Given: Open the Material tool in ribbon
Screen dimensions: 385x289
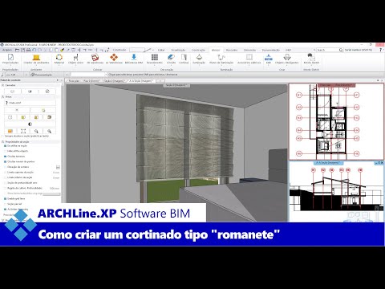Looking at the screenshot, I should pyautogui.click(x=59, y=59).
